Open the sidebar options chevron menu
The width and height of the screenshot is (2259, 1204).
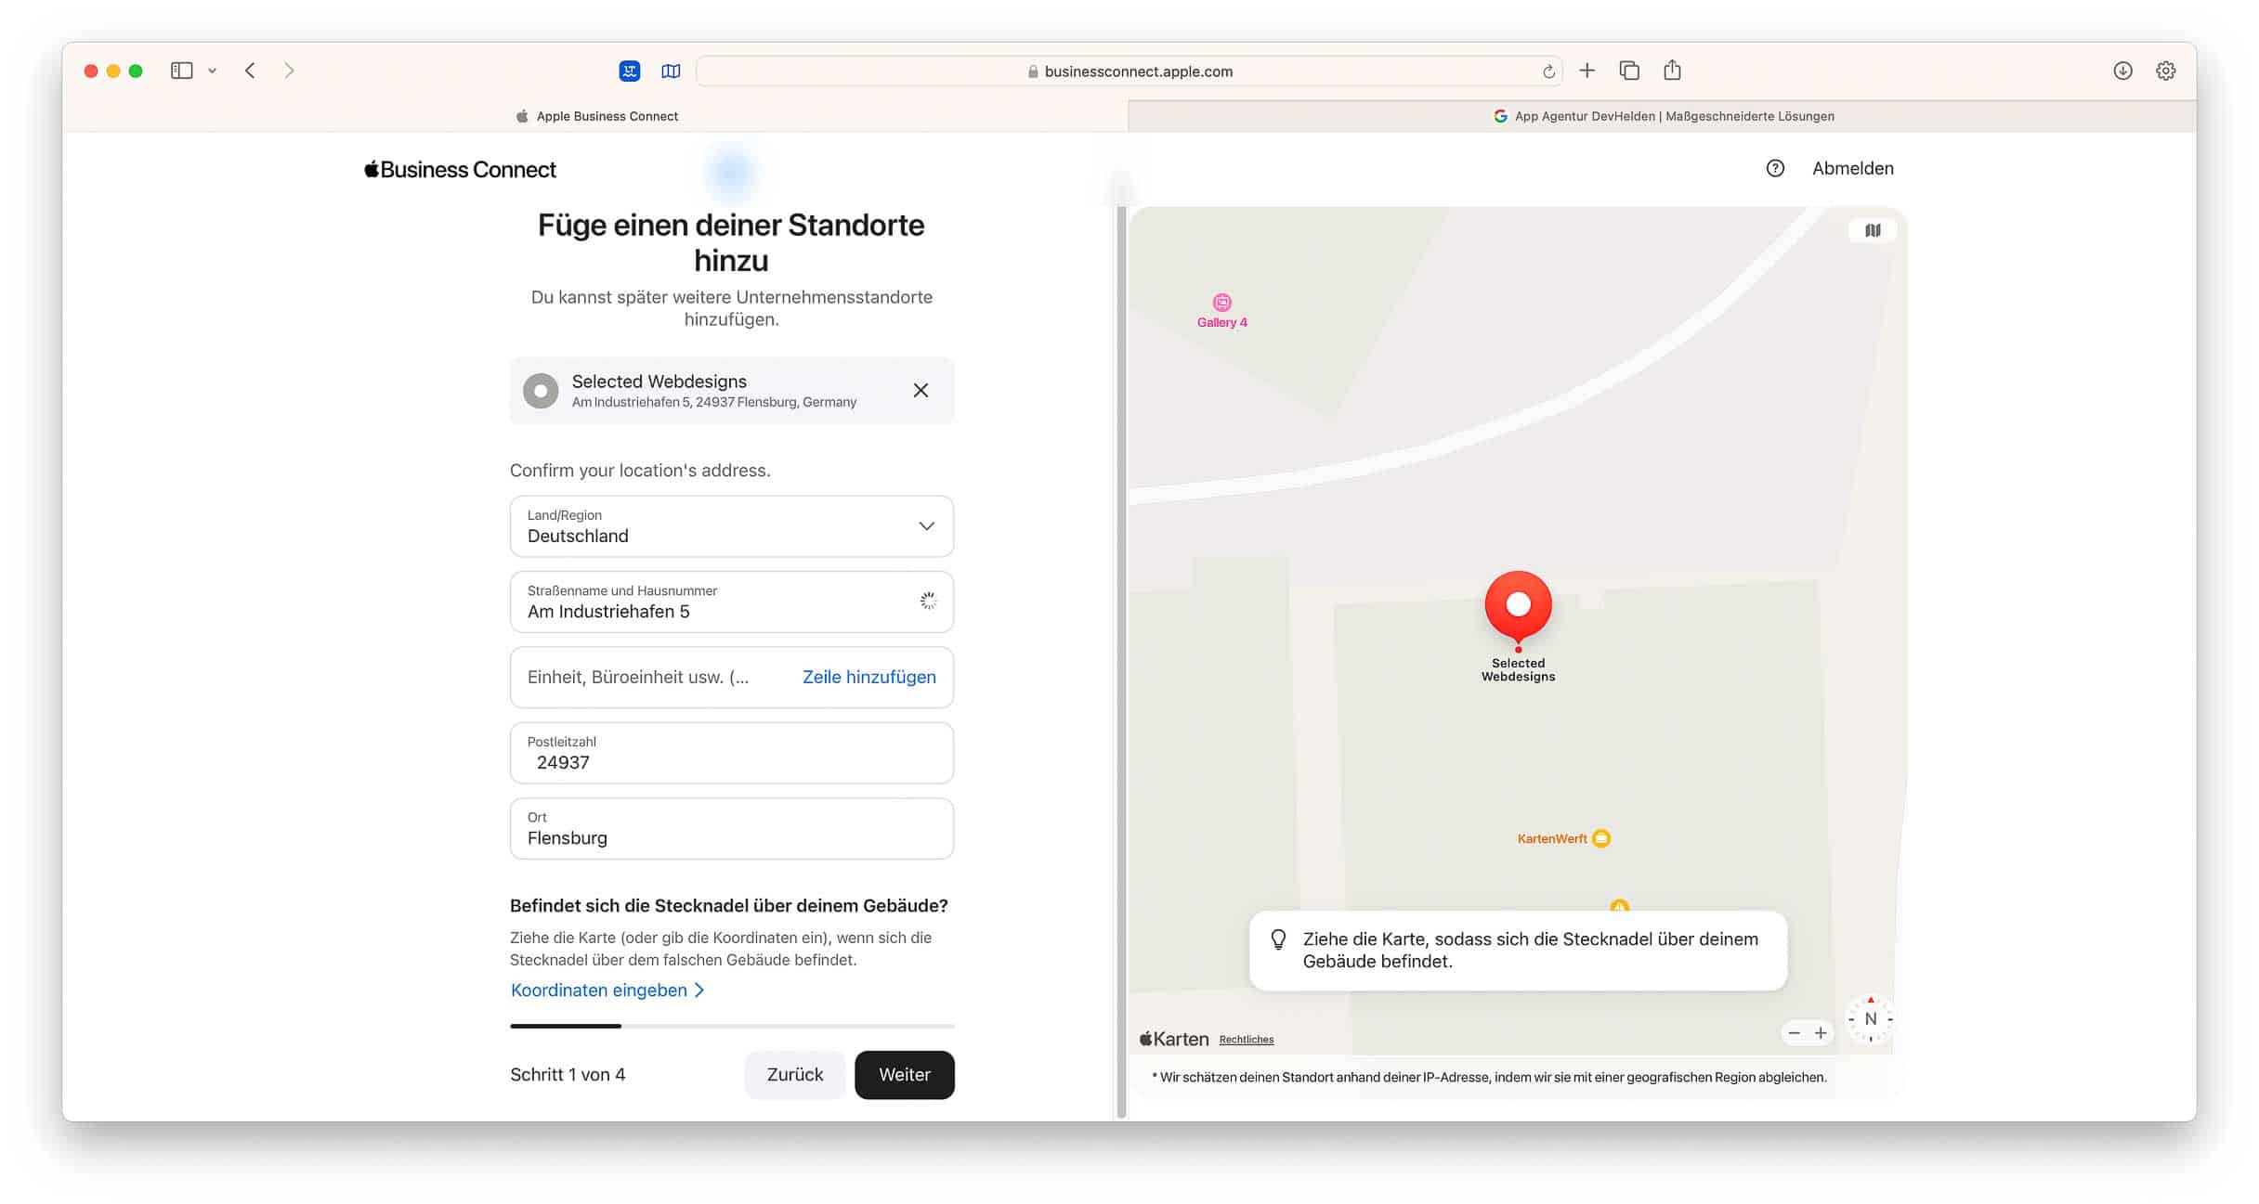click(x=213, y=71)
